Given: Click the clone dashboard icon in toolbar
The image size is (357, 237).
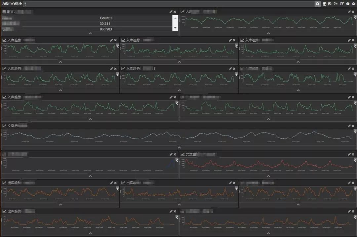Looking at the screenshot, I should coord(325,4).
